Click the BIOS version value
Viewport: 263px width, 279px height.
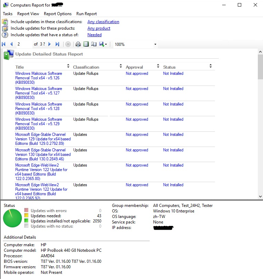pyautogui.click(x=71, y=261)
